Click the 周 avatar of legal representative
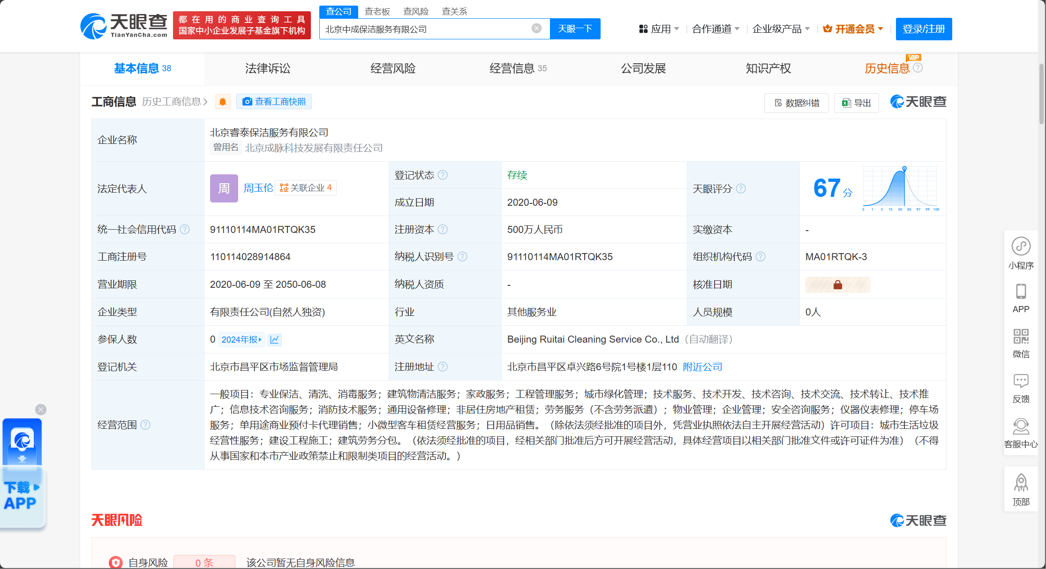 pos(224,188)
